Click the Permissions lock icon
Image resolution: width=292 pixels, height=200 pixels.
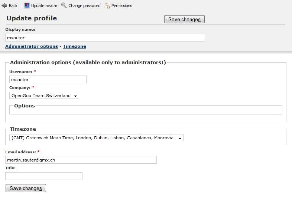[107, 6]
